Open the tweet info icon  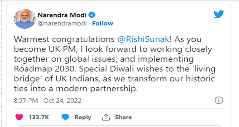(218, 101)
